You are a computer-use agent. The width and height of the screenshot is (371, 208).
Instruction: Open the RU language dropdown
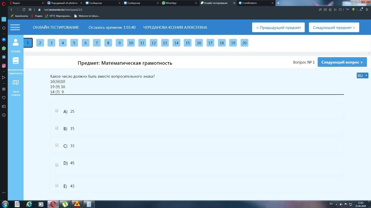[x=362, y=75]
